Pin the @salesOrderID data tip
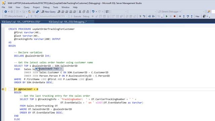Viewport: 215px width, 121px height. click(61, 69)
